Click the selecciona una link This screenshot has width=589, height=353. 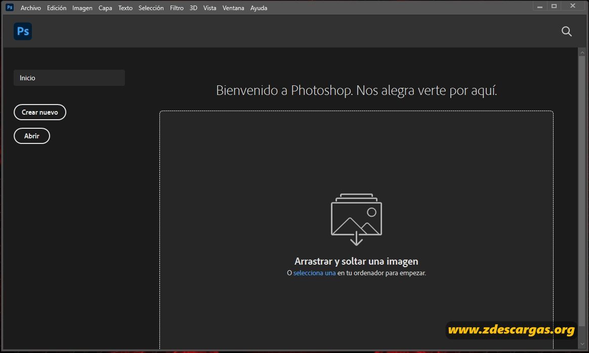(x=314, y=273)
